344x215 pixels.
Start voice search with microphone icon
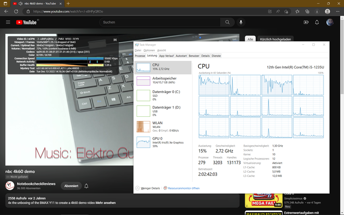coord(241,22)
